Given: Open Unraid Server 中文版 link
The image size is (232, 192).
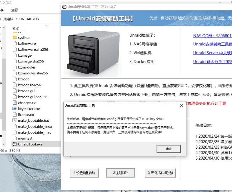Looking at the screenshot, I should coord(213,53).
